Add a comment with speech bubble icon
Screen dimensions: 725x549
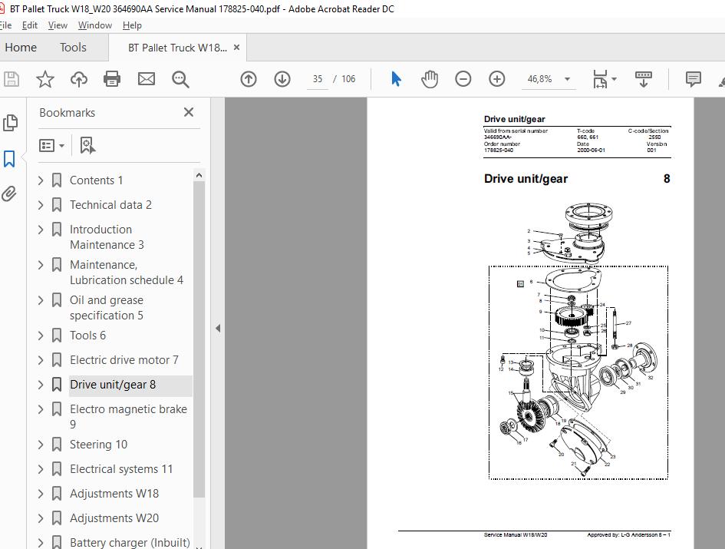(x=693, y=79)
